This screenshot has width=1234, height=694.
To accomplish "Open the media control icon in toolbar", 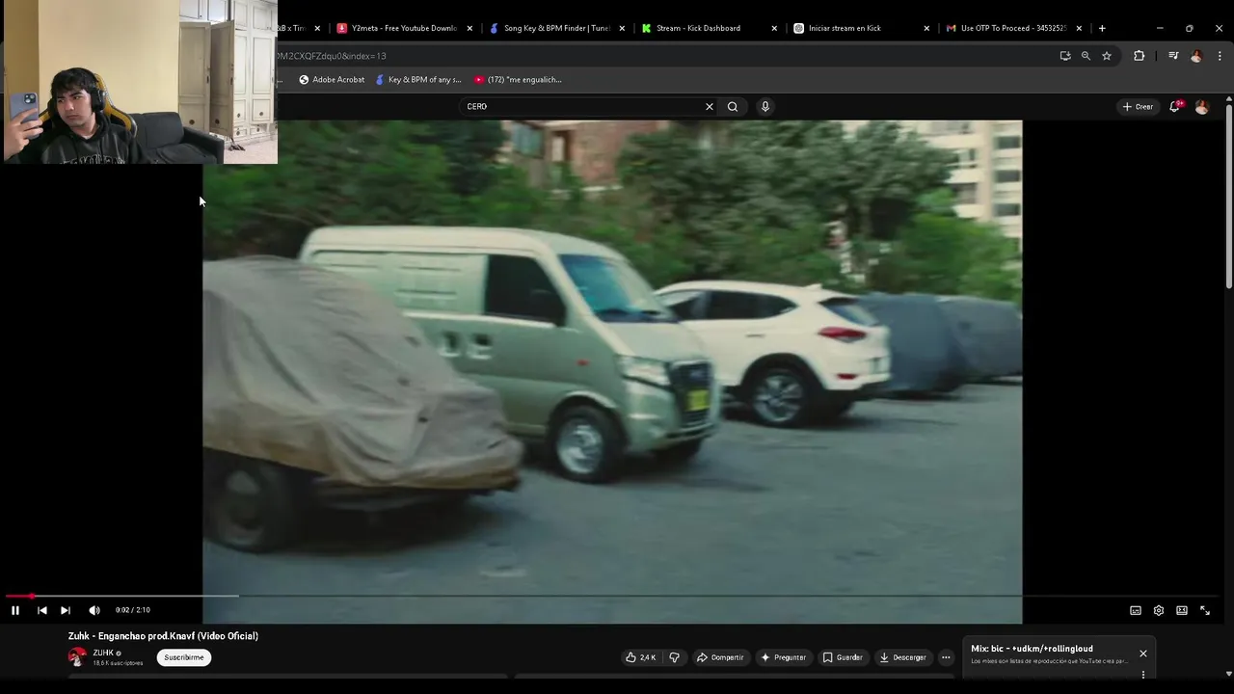I will (1173, 56).
